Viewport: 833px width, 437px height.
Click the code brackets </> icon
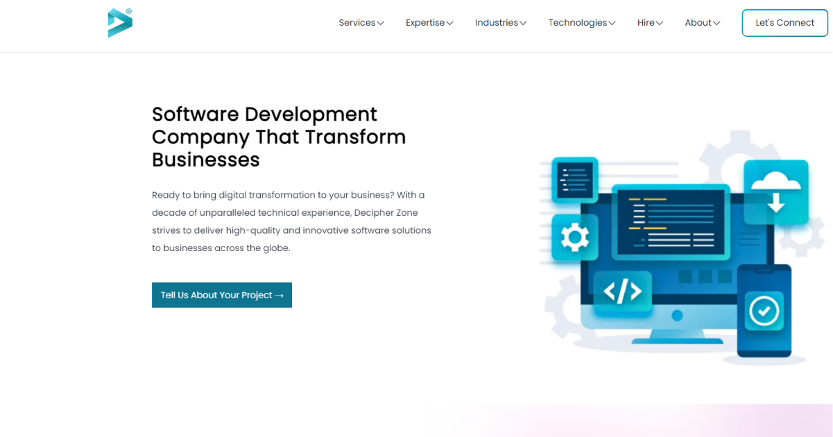pyautogui.click(x=622, y=291)
